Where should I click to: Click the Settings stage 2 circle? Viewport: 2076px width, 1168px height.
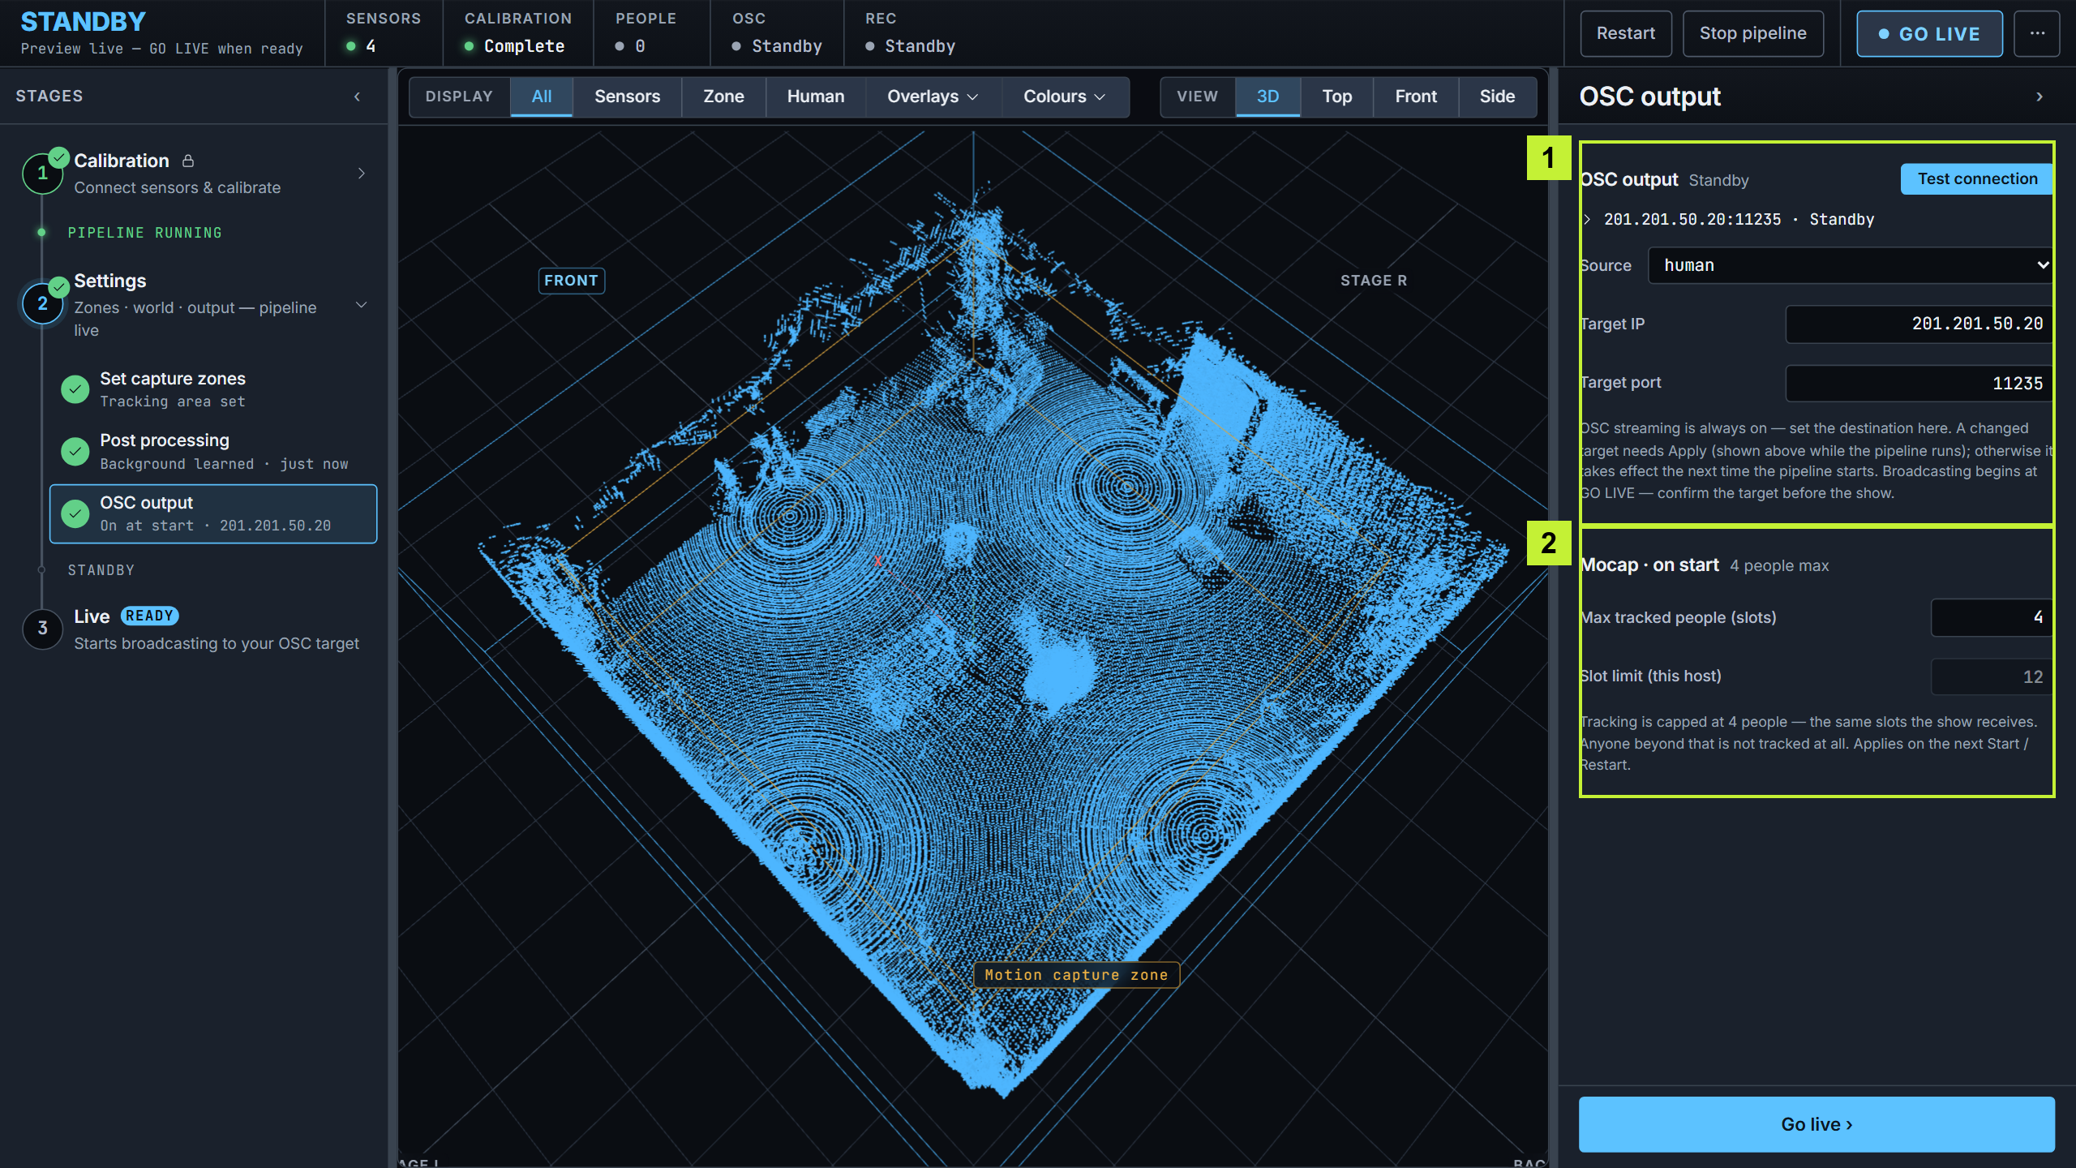[42, 303]
